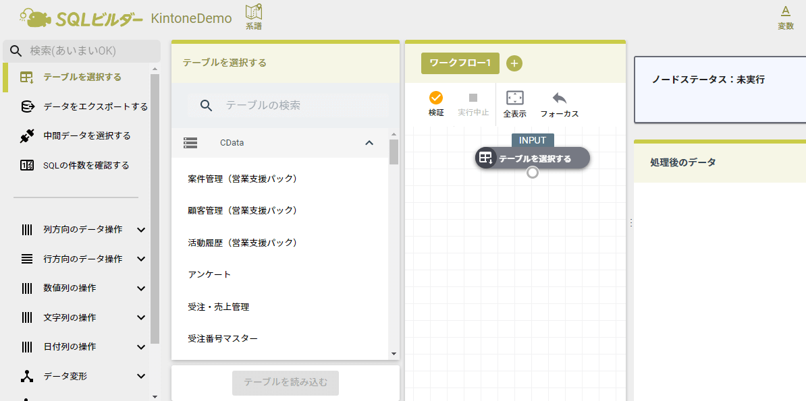
Task: Click the 行方向のデータ操作 rows icon
Action: pyautogui.click(x=27, y=259)
